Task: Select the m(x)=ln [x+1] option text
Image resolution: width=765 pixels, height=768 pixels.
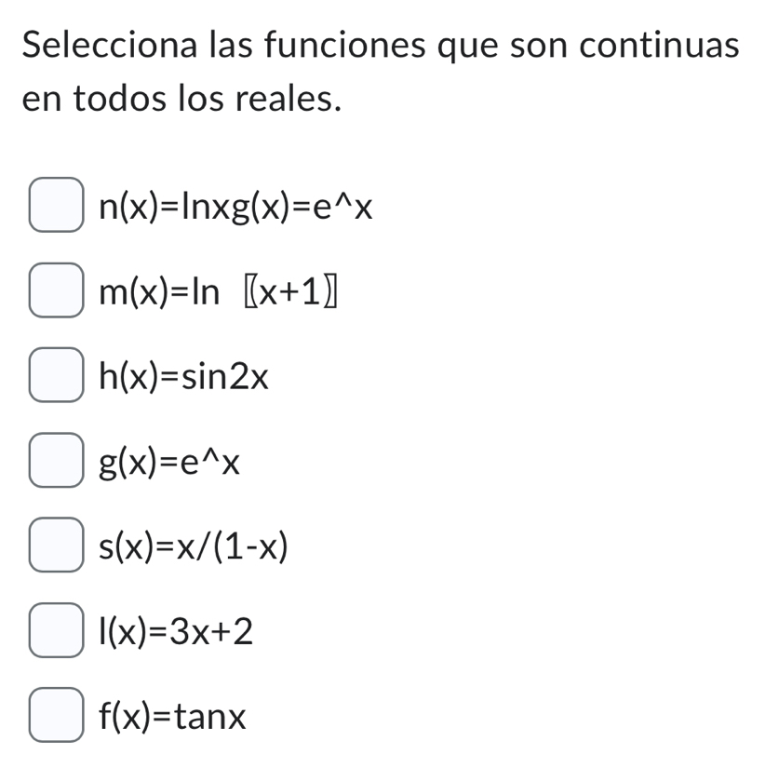Action: [x=221, y=291]
